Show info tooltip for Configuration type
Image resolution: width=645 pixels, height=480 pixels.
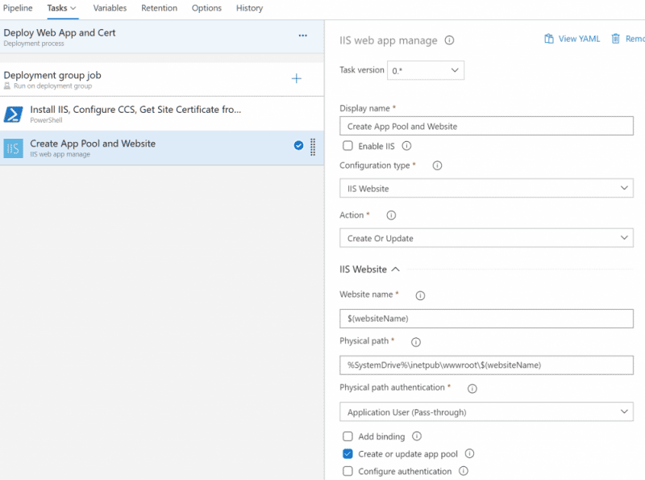[437, 165]
